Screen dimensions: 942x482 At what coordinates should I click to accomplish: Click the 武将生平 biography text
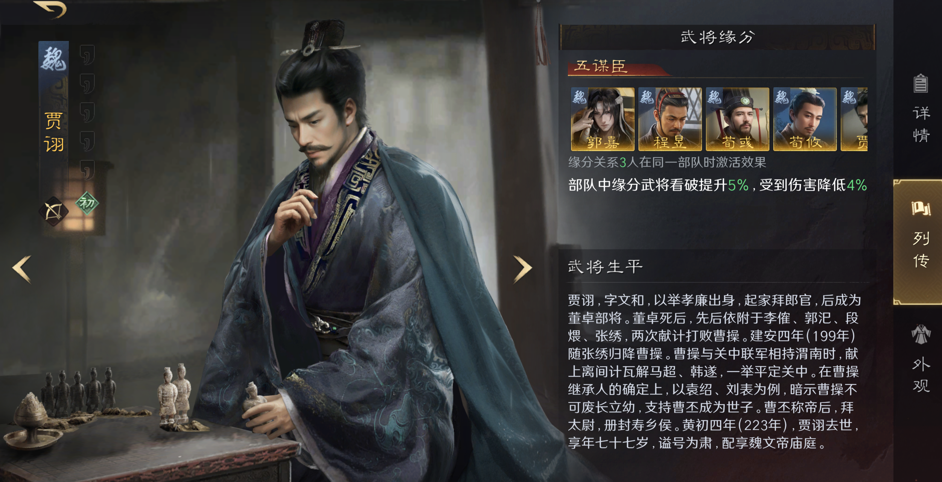pos(714,371)
